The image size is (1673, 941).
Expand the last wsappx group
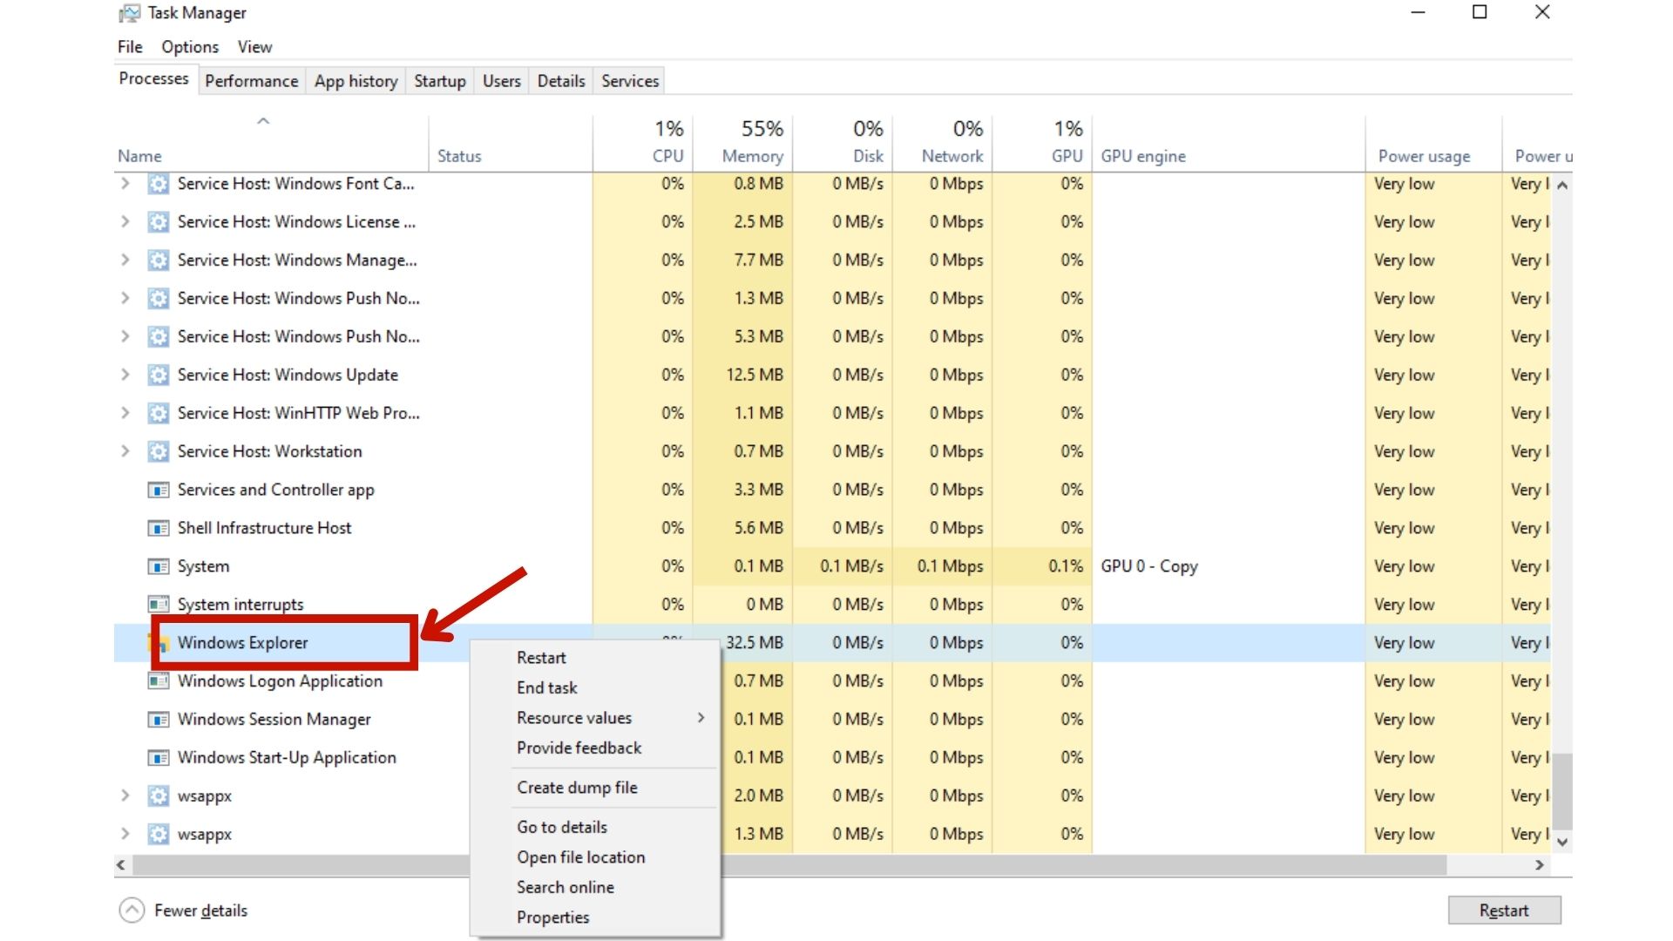click(x=125, y=834)
